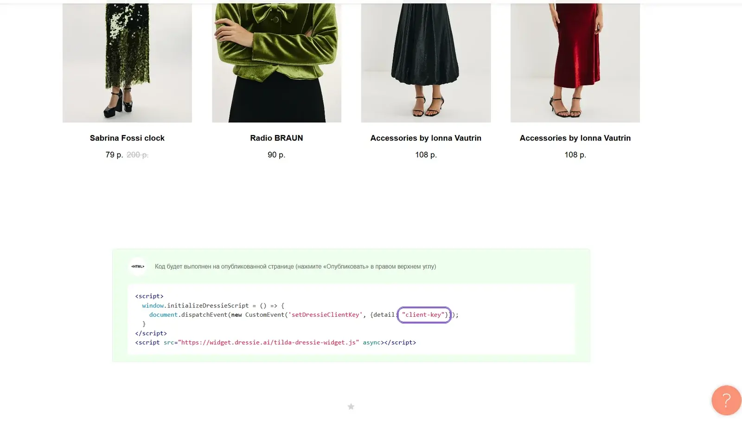This screenshot has width=742, height=429.
Task: Click the gray star icon below the code block
Action: (x=351, y=407)
